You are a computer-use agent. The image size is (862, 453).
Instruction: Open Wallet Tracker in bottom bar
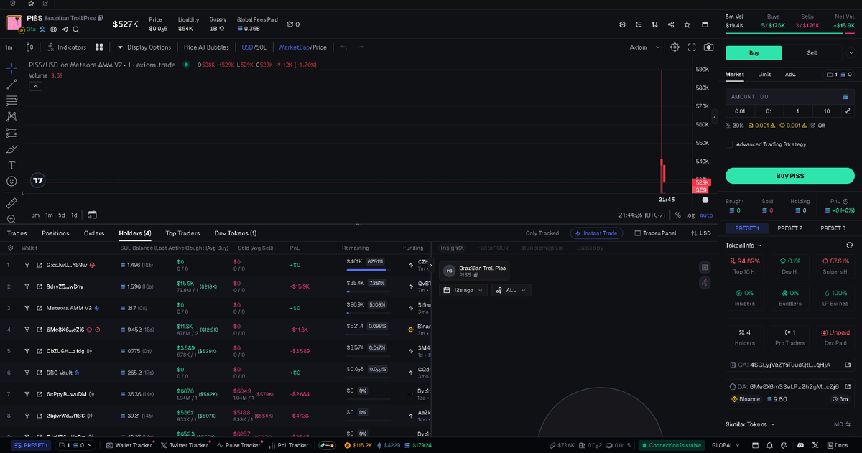pyautogui.click(x=129, y=446)
